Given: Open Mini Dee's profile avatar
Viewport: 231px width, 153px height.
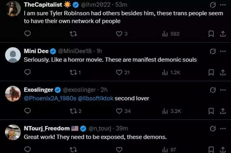Looking at the screenshot, I should click(13, 55).
